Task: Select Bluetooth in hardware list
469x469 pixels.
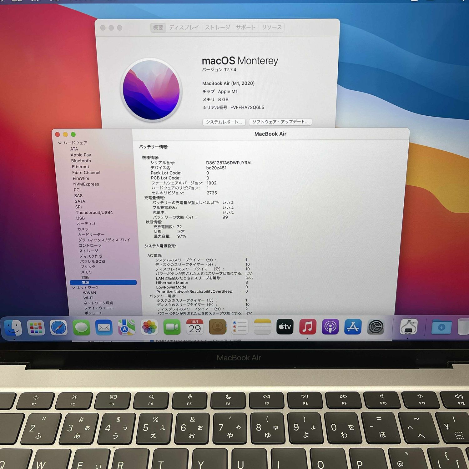Action: 81,161
